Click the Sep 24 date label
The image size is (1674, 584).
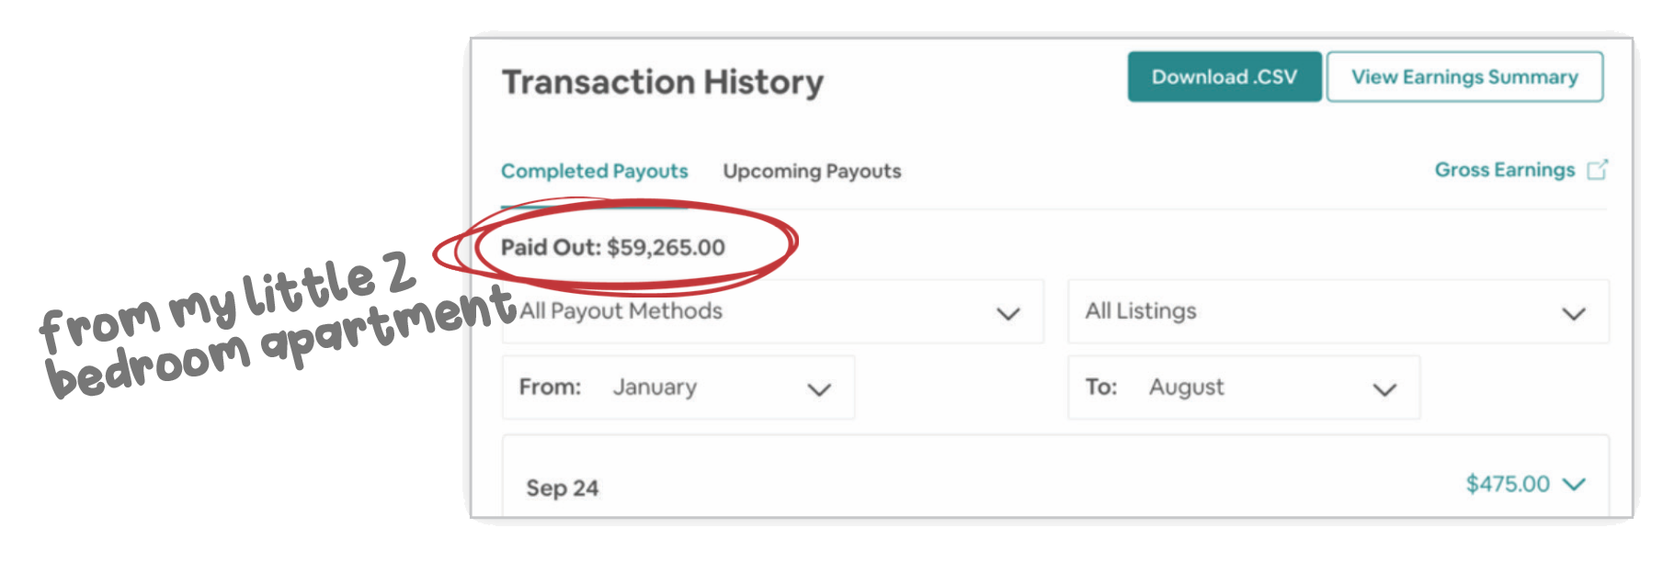coord(562,488)
